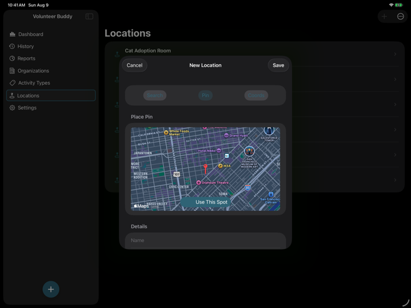Select Locations sidebar item
411x308 pixels.
click(x=51, y=96)
